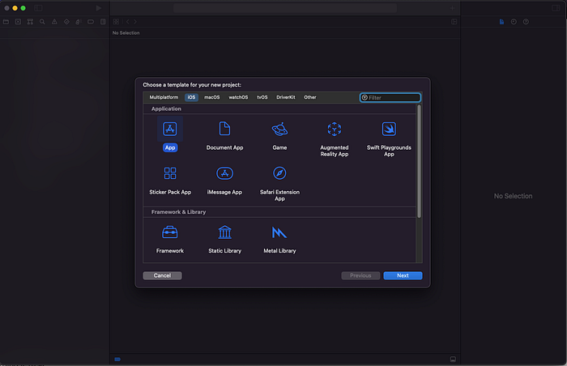Switch to the tvOS tab
Screen dimensions: 567x366
pyautogui.click(x=262, y=97)
